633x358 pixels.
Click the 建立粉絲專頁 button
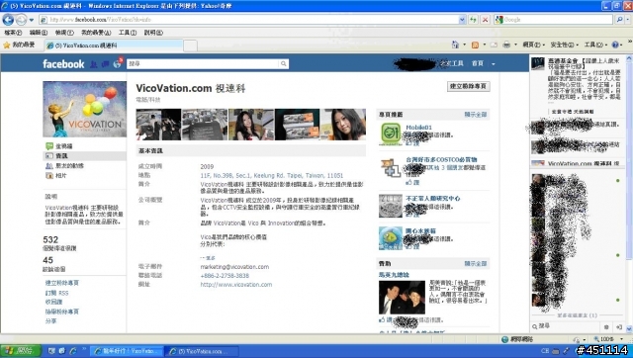(x=468, y=86)
